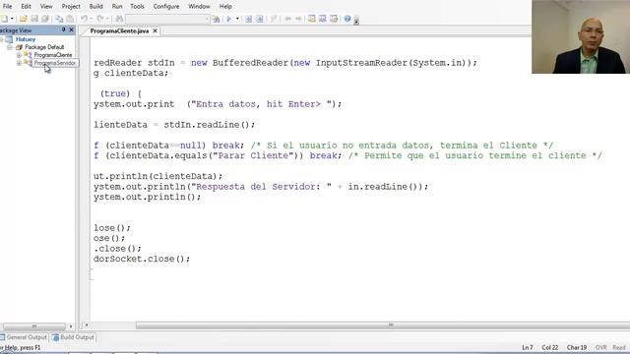This screenshot has width=630, height=354.
Task: Expand the ProgramaCliente class node
Action: pos(19,55)
